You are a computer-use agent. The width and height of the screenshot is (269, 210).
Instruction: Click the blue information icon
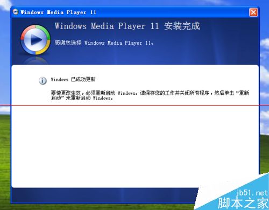tap(43, 81)
